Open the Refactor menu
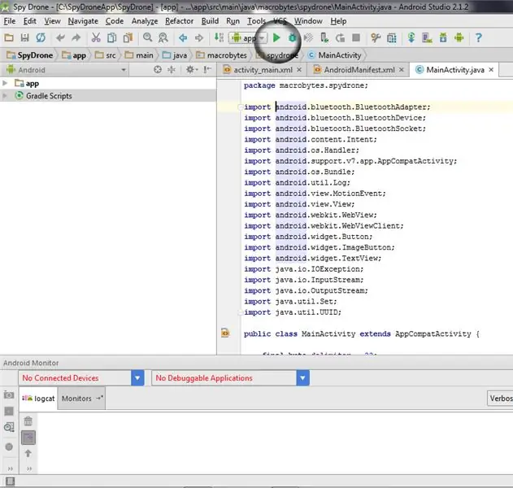513x488 pixels. coord(179,21)
